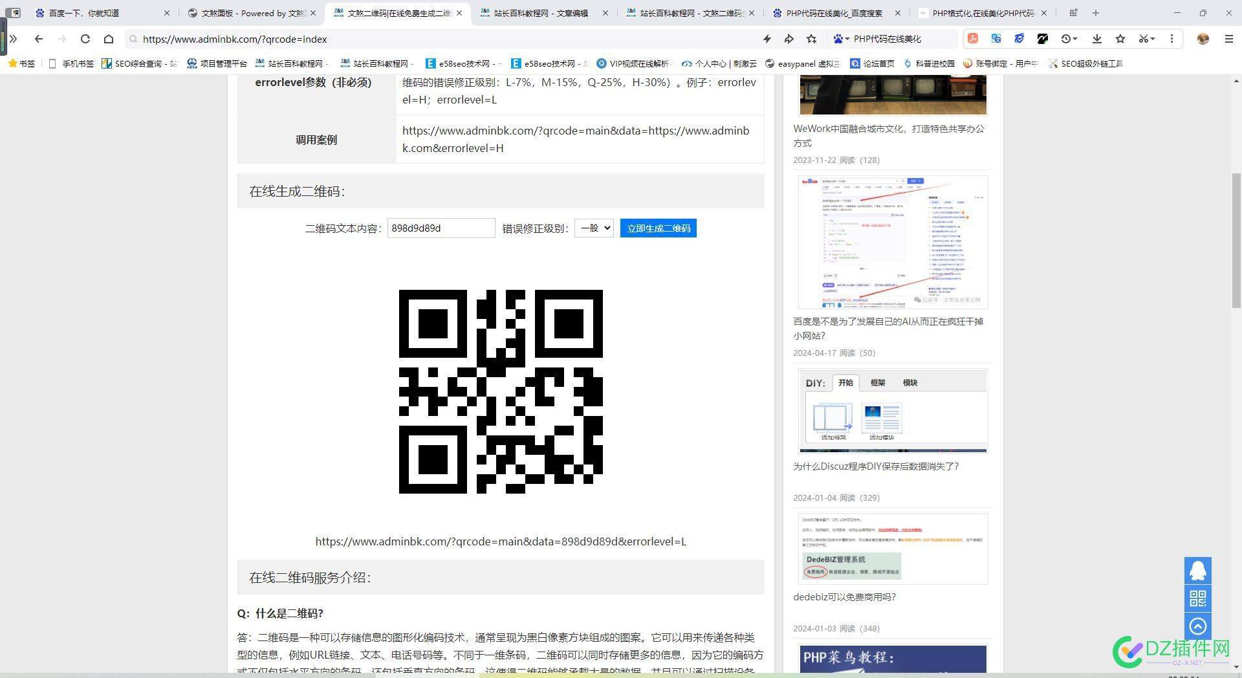The width and height of the screenshot is (1242, 678).
Task: Click the 二维码文本内容 text input
Action: click(x=441, y=228)
